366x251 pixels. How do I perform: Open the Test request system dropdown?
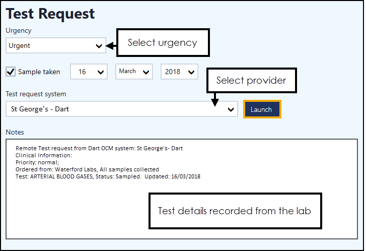[x=121, y=109]
